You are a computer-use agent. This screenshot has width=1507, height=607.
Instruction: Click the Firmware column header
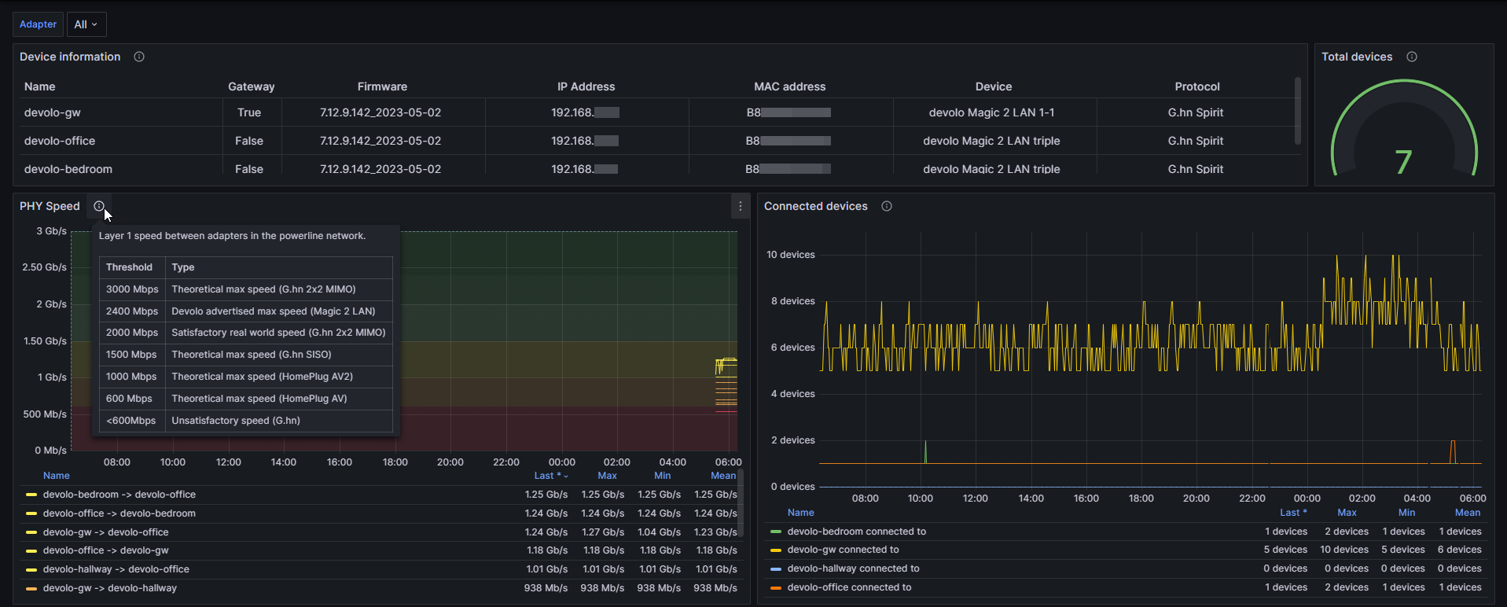pyautogui.click(x=382, y=86)
